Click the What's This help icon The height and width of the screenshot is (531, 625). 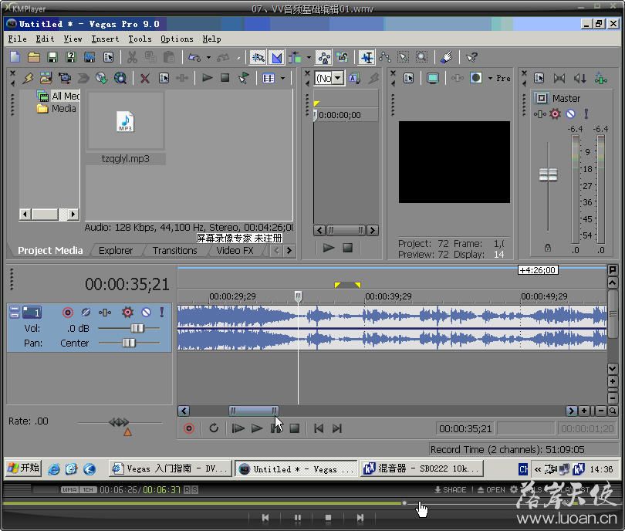[471, 57]
